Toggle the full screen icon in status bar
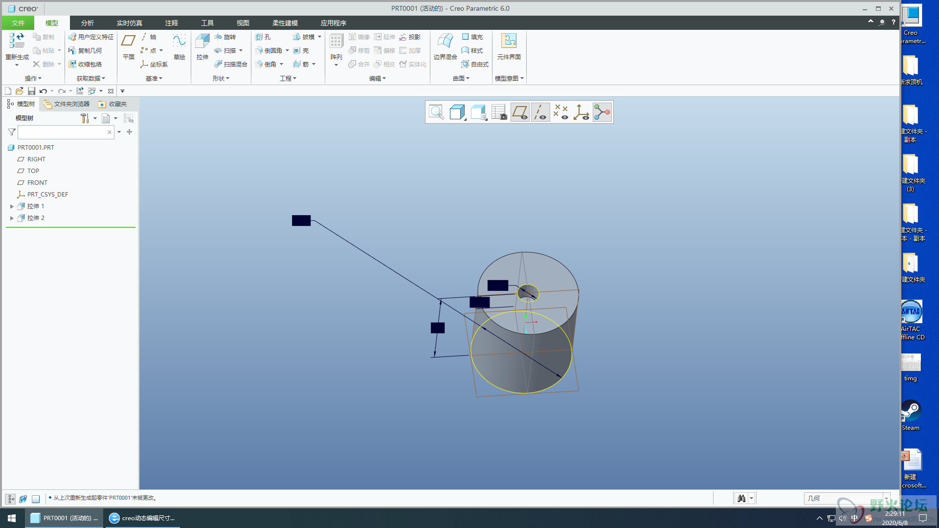The height and width of the screenshot is (528, 939). (36, 499)
